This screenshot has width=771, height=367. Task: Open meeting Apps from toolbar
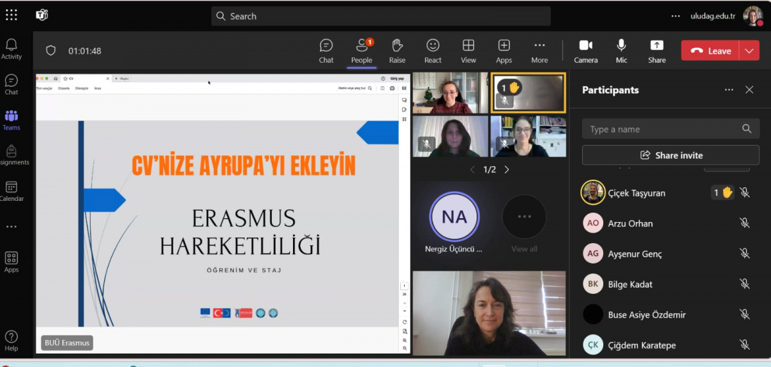[504, 51]
